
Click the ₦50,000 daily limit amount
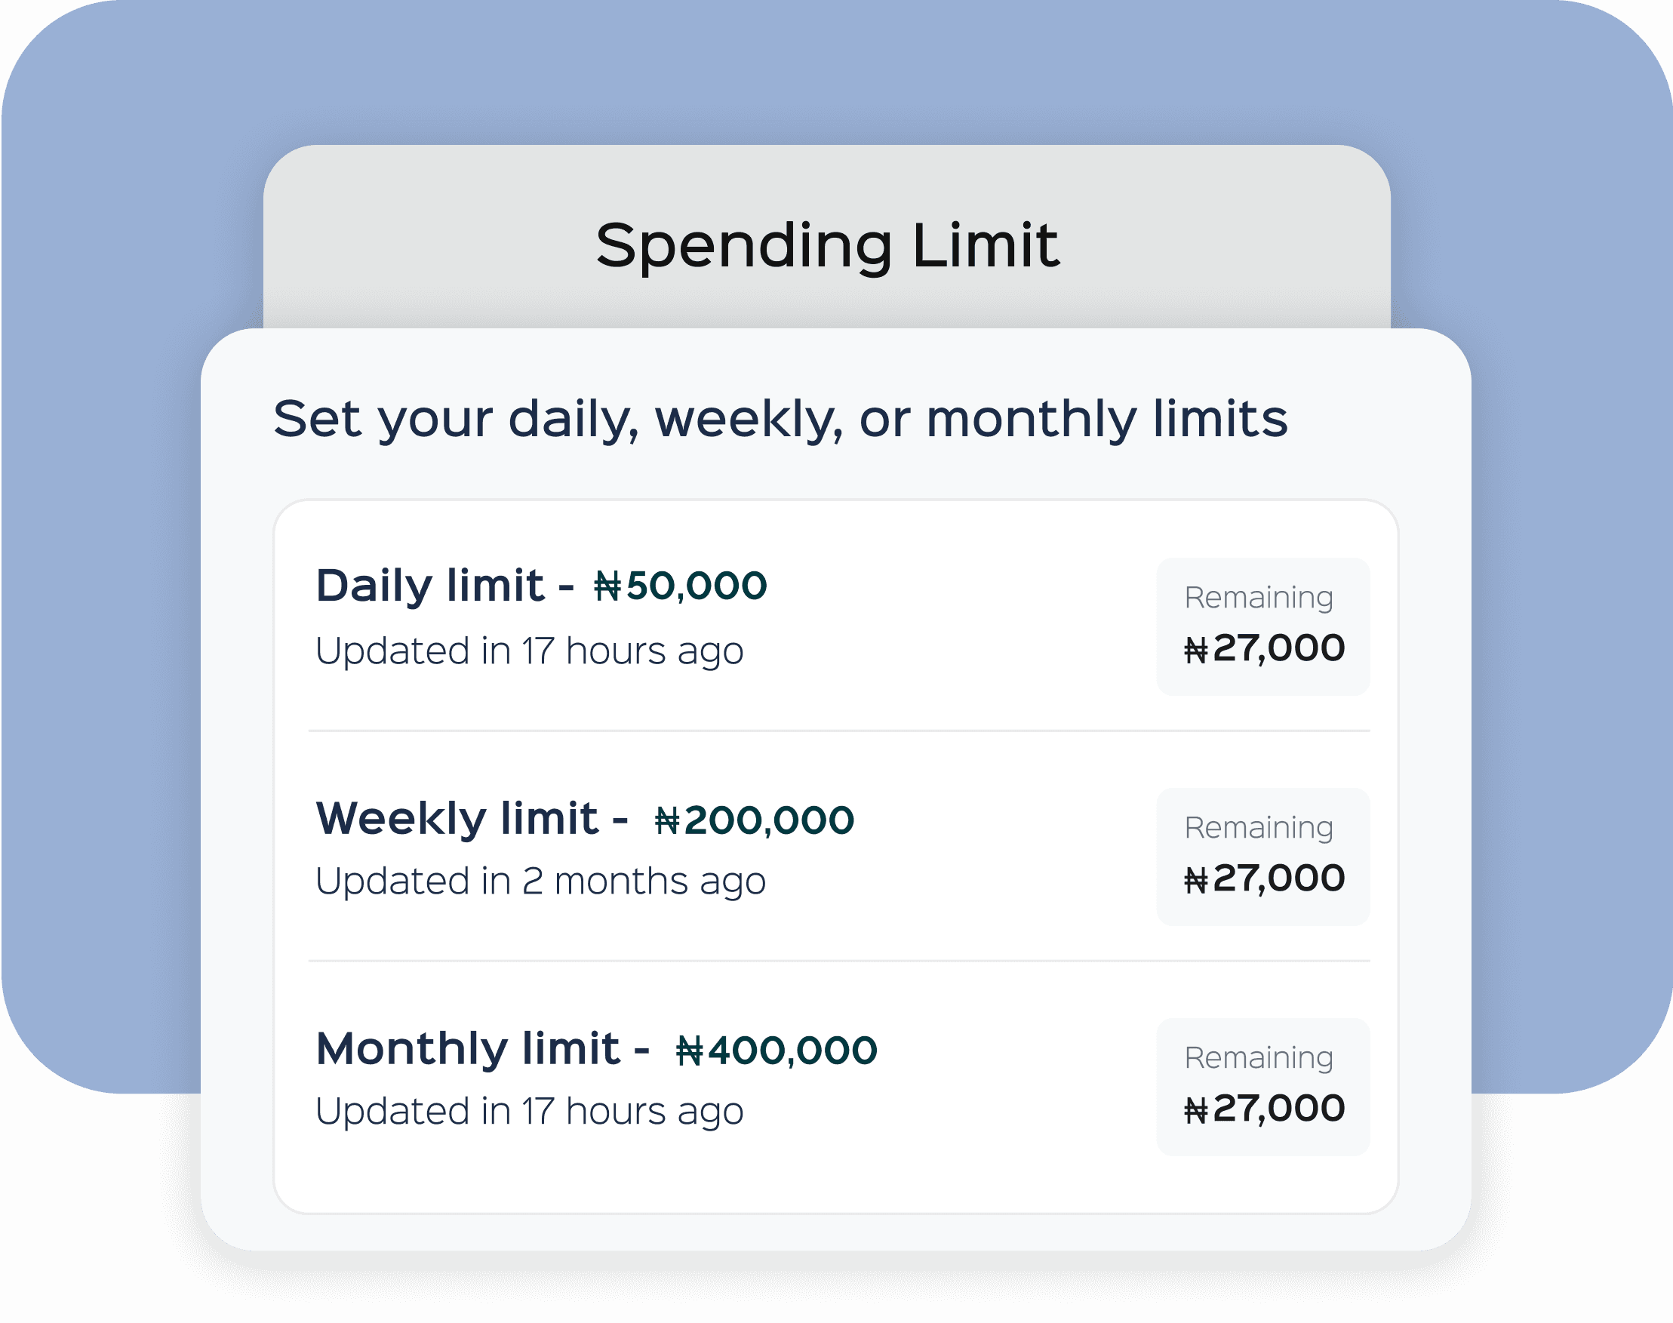click(x=681, y=586)
